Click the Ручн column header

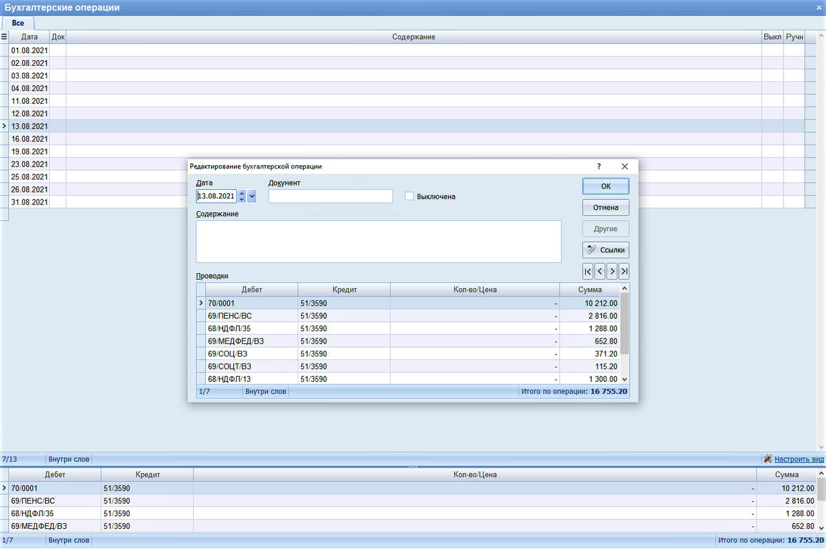tap(794, 37)
